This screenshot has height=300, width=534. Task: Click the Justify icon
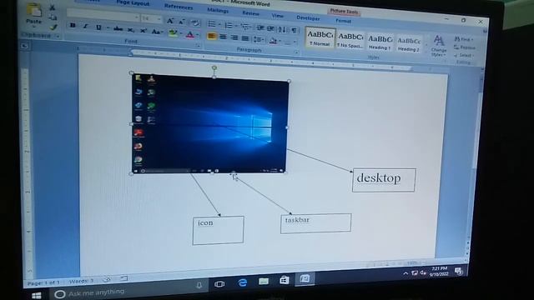coord(244,38)
